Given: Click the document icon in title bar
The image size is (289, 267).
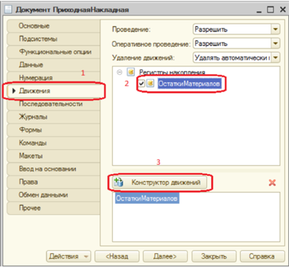Looking at the screenshot, I should pos(8,9).
